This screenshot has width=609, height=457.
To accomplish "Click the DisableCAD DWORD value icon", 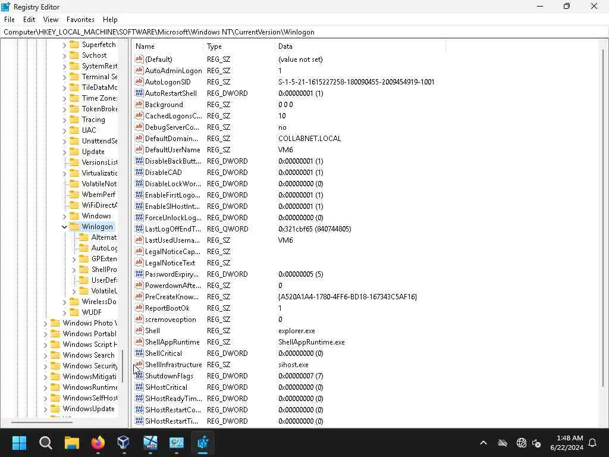I will 139,172.
